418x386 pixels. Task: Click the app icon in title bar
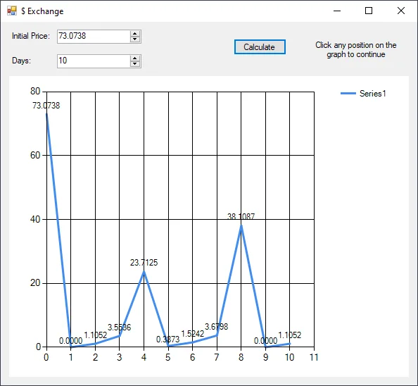(x=12, y=11)
